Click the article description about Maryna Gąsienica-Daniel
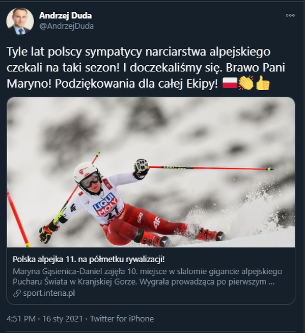Screen dimensions: 305x333 coord(148,276)
